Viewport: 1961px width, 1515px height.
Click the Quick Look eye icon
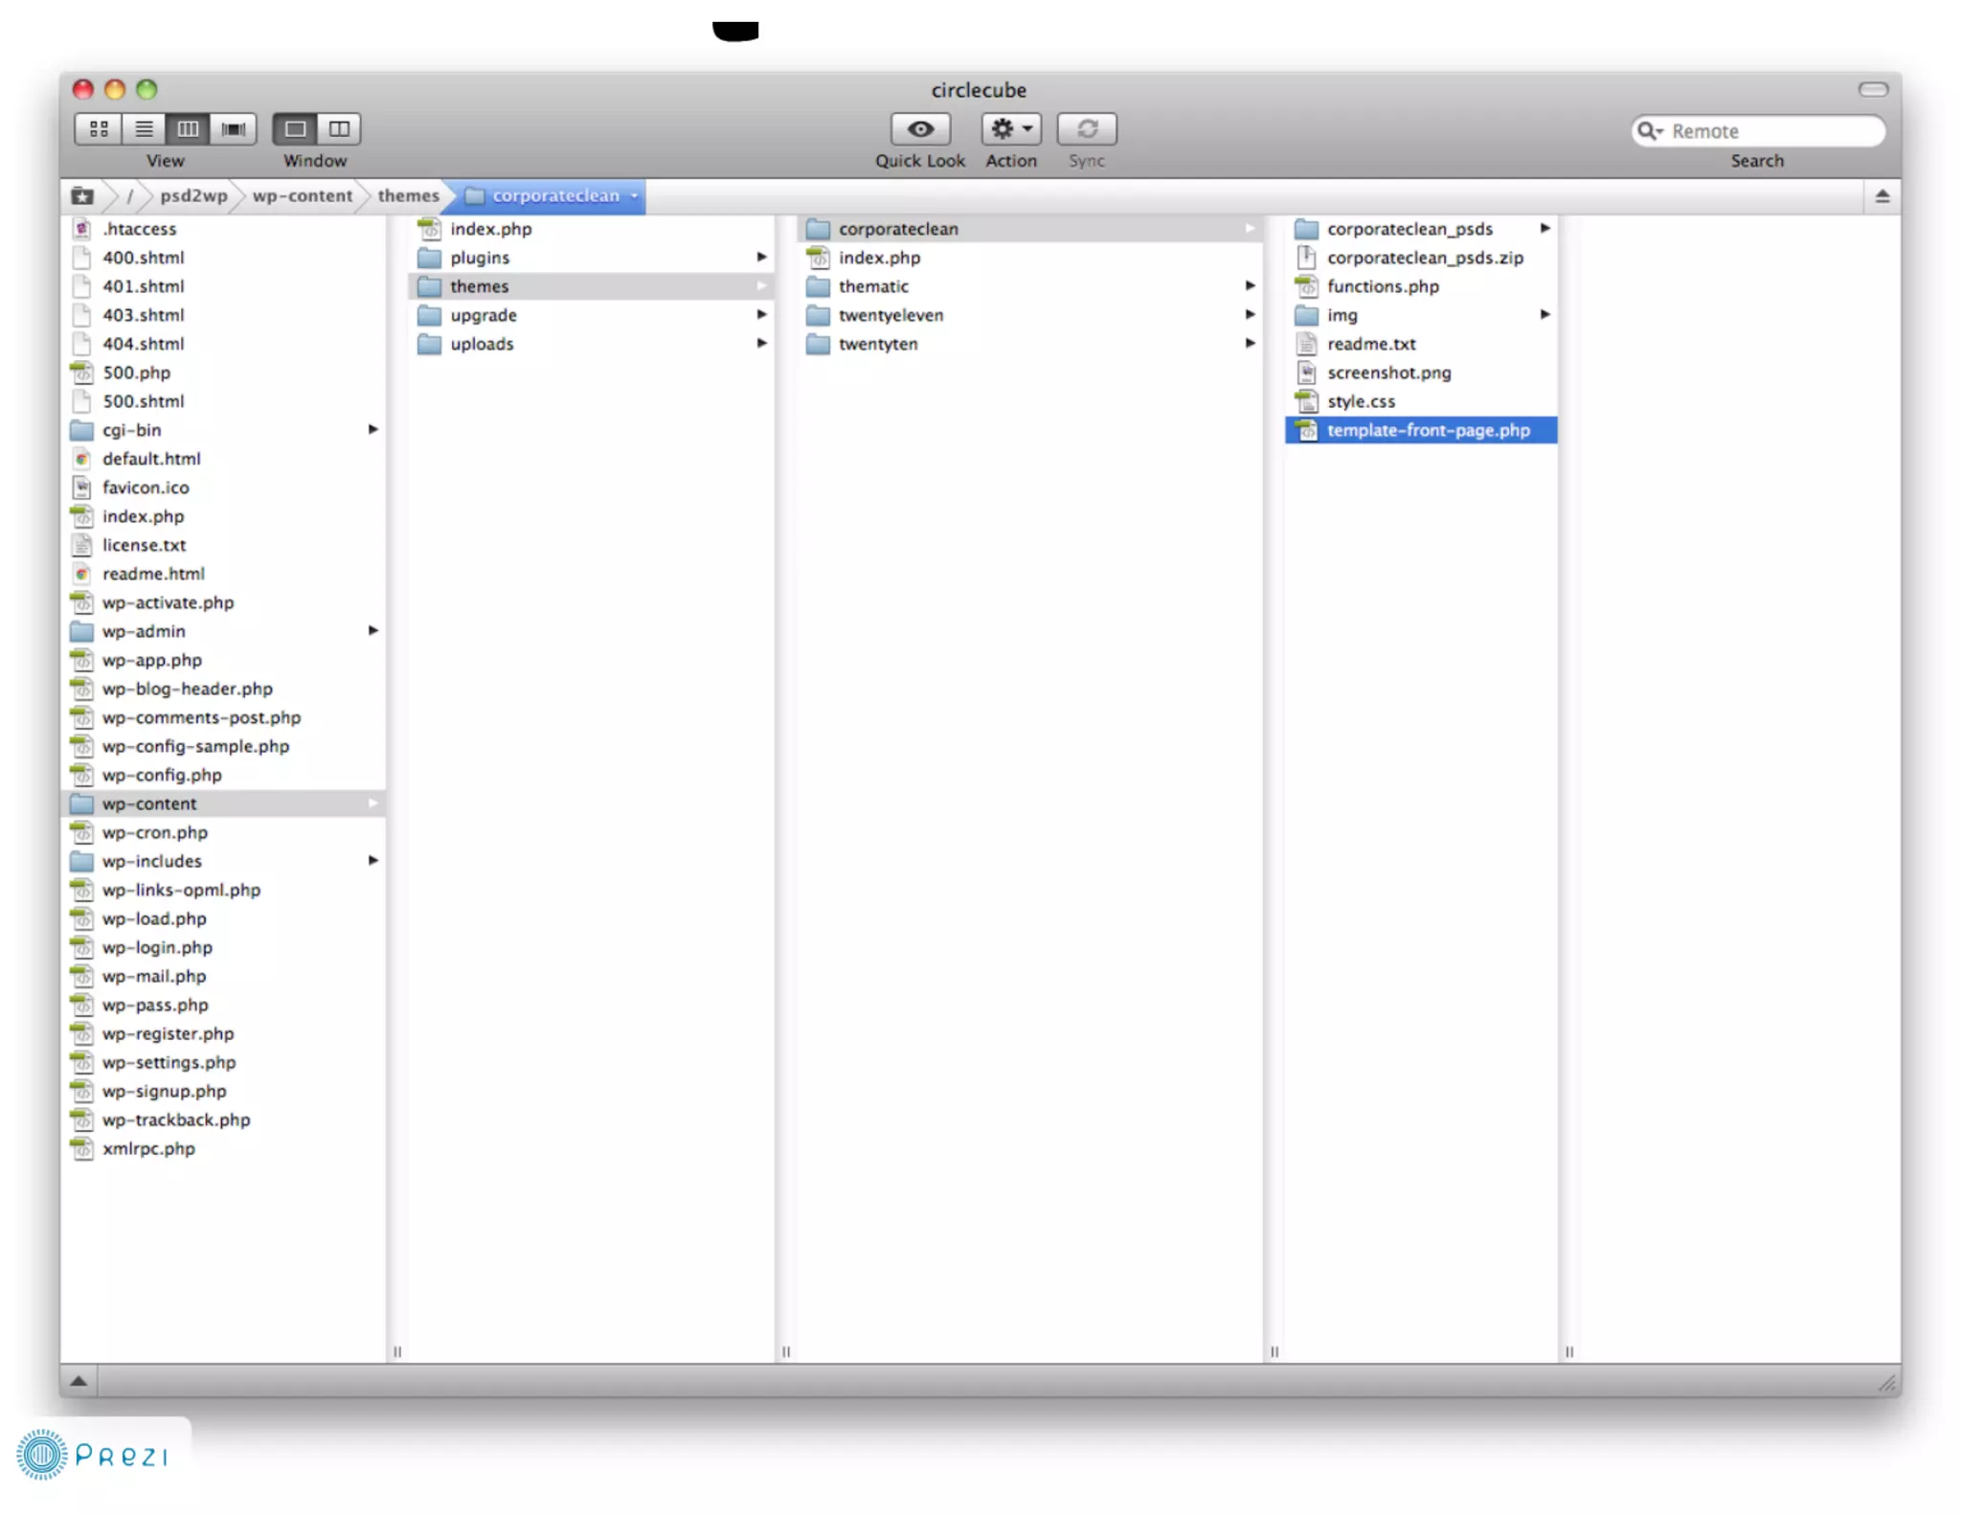coord(919,128)
